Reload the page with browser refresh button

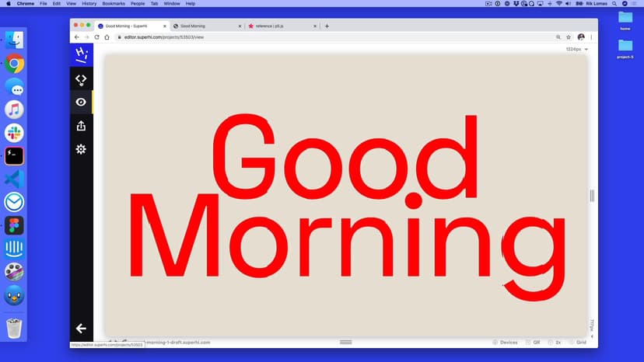(x=96, y=37)
